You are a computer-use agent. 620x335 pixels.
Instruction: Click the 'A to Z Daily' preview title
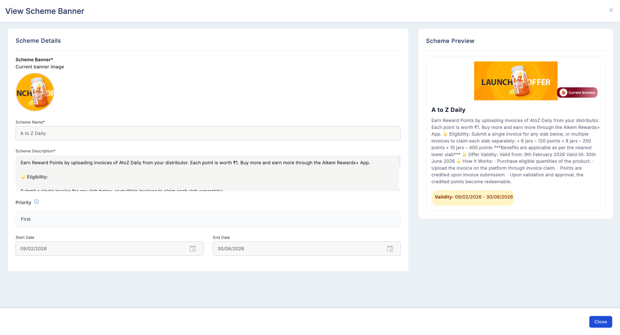448,110
